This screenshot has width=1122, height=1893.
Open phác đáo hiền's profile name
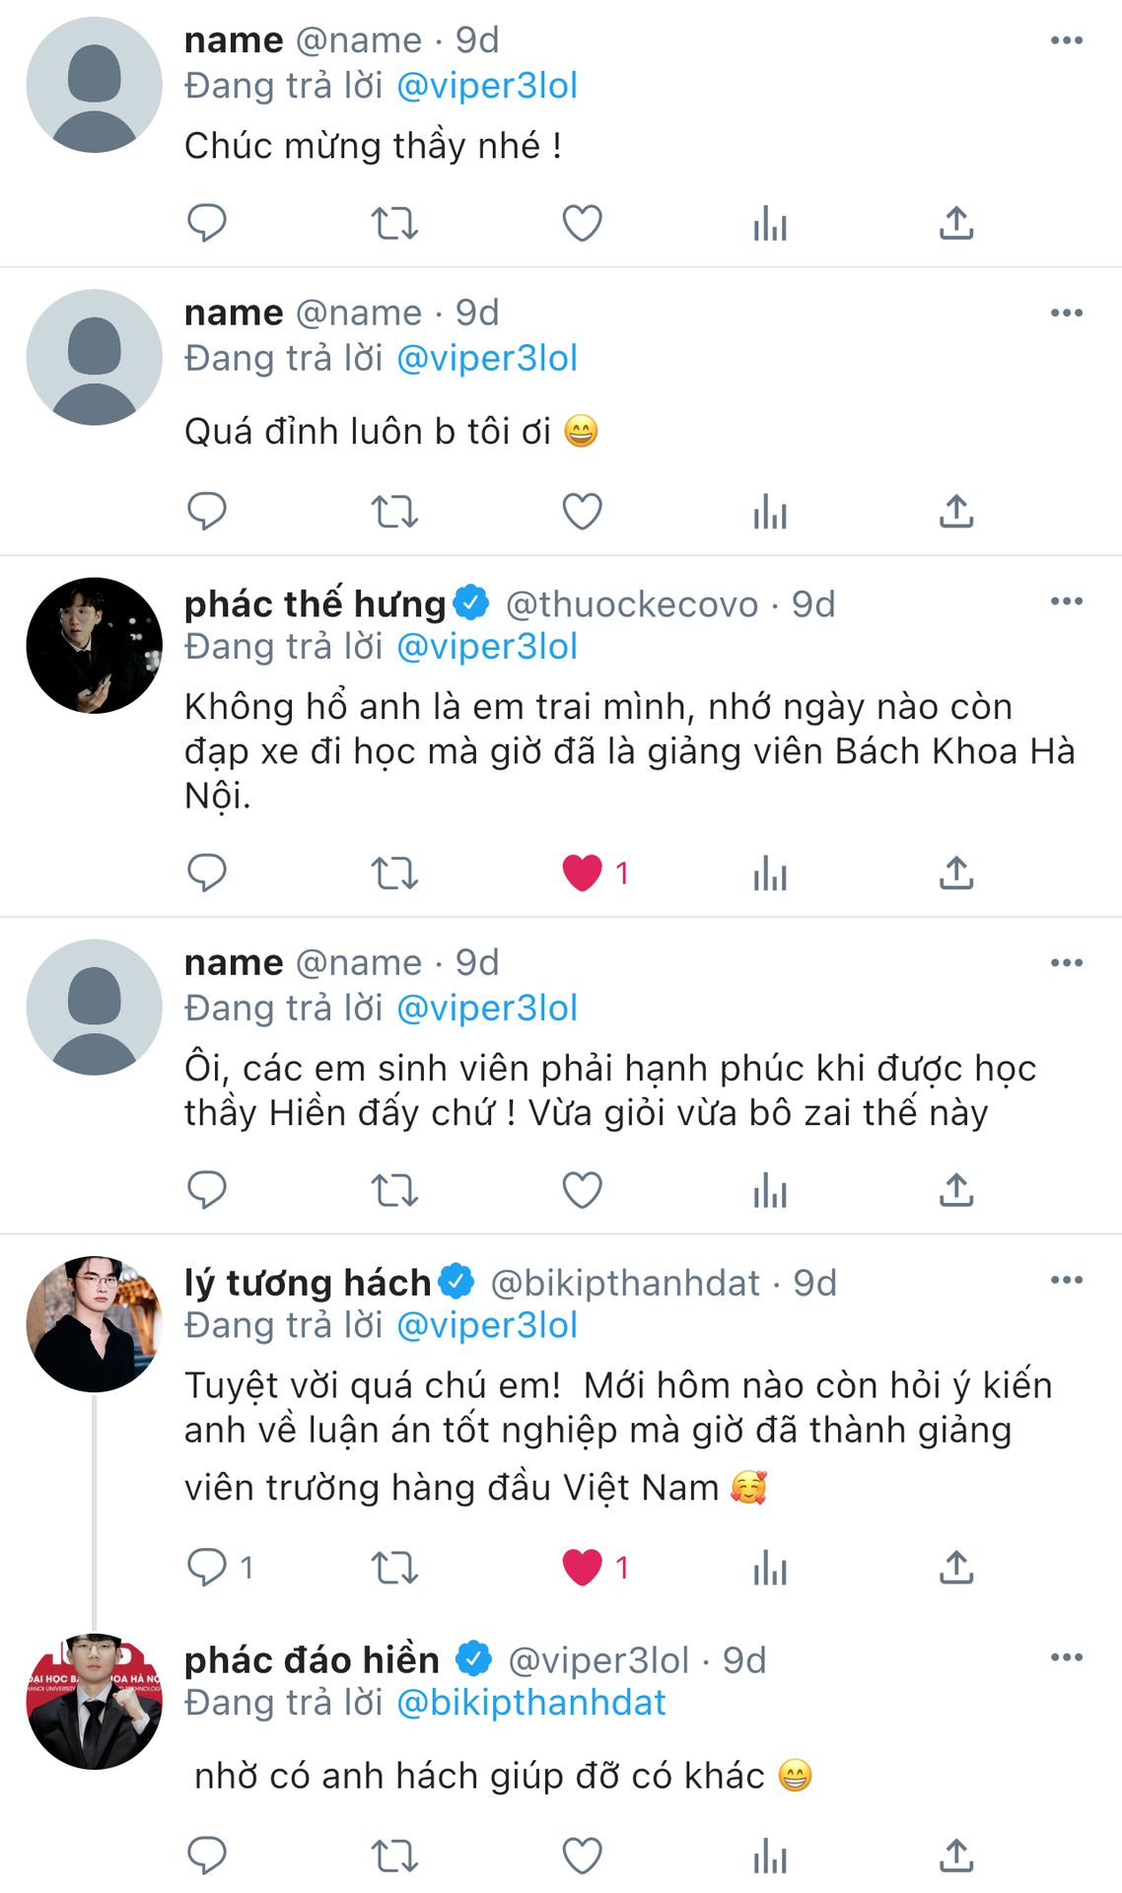312,1660
